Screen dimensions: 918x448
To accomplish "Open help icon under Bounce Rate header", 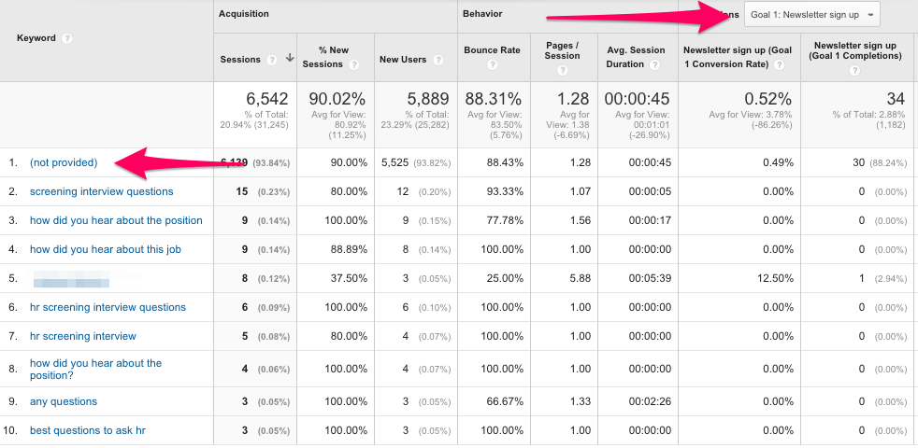I will 492,65.
